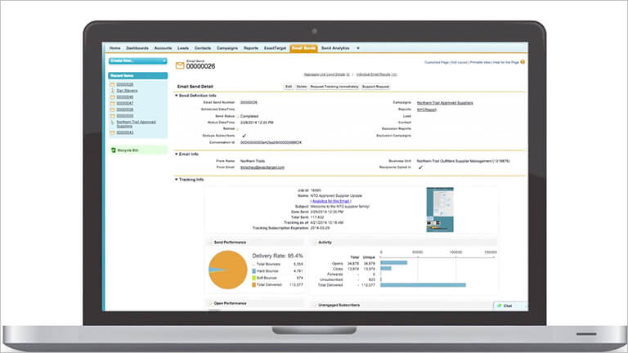
Task: Open the Edit Layout link
Action: [x=460, y=62]
